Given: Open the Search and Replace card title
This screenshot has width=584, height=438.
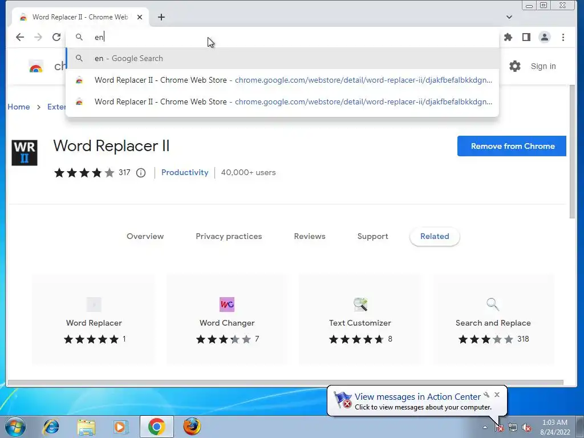Looking at the screenshot, I should pyautogui.click(x=493, y=323).
